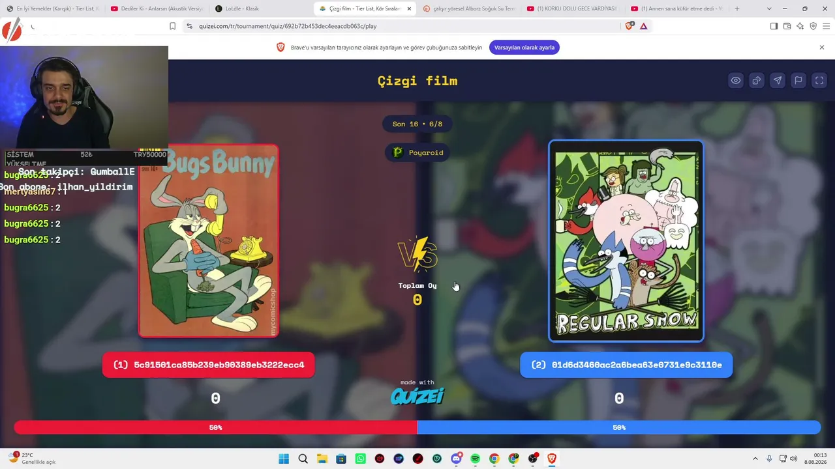Image resolution: width=835 pixels, height=469 pixels.
Task: Open Spotify from taskbar
Action: point(475,459)
